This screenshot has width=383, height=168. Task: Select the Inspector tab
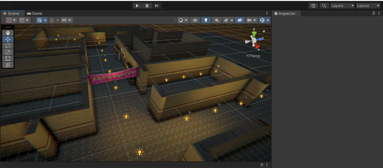285,14
